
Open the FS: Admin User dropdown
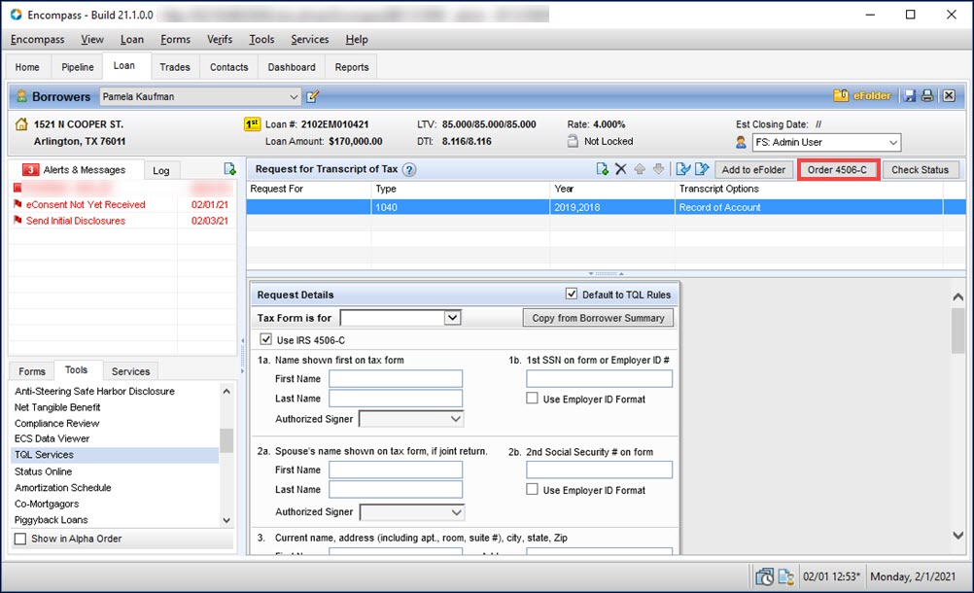point(827,142)
